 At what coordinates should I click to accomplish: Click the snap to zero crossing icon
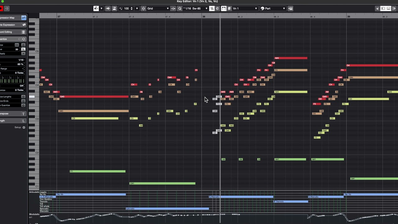pos(173,8)
